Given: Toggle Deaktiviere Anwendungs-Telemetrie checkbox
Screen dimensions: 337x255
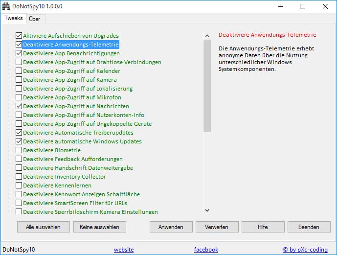Looking at the screenshot, I should tap(19, 44).
